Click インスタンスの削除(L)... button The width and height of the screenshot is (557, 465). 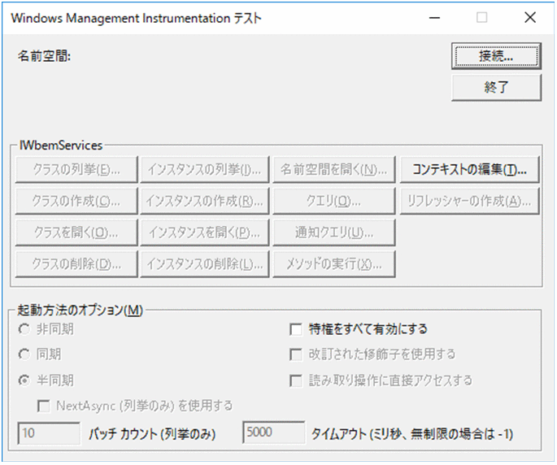click(x=205, y=264)
